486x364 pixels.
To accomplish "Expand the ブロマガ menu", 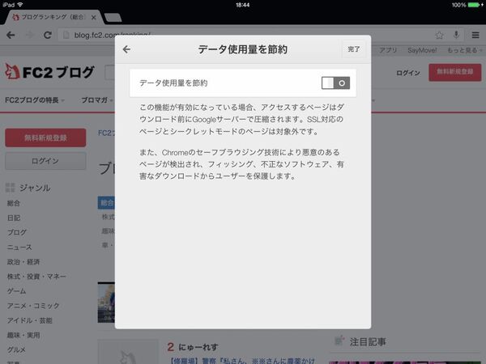I will tap(96, 100).
